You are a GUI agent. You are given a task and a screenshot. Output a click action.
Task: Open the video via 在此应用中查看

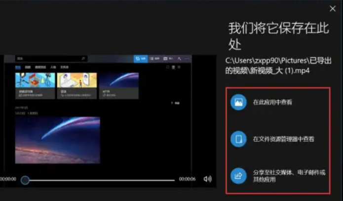click(261, 102)
